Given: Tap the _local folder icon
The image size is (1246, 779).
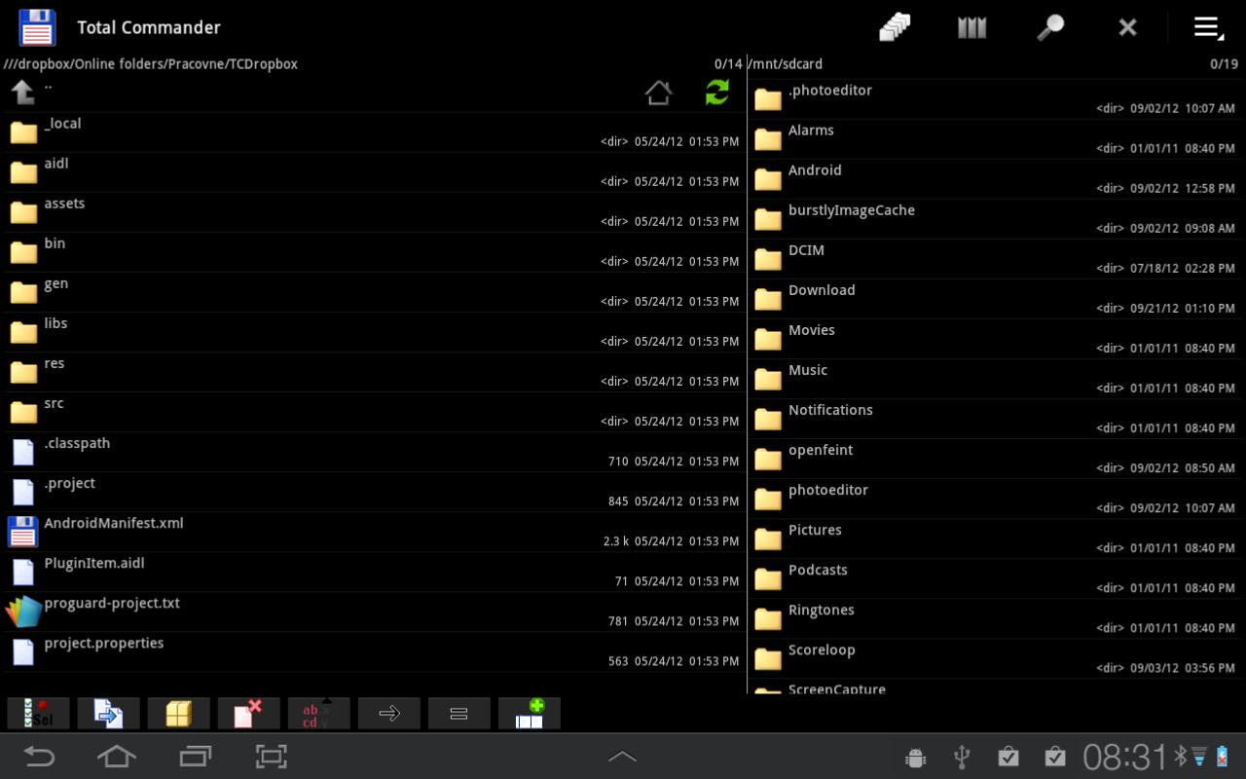Looking at the screenshot, I should pos(23,133).
